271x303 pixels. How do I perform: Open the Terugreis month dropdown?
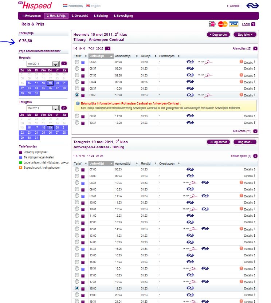(56, 108)
